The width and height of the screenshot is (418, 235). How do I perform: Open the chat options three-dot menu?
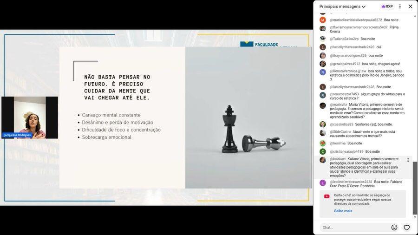pos(400,7)
